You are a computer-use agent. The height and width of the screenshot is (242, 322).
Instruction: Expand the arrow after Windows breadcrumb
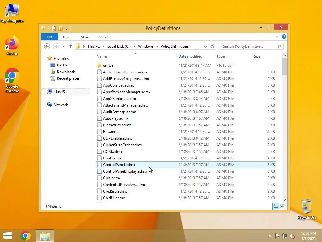tap(157, 46)
